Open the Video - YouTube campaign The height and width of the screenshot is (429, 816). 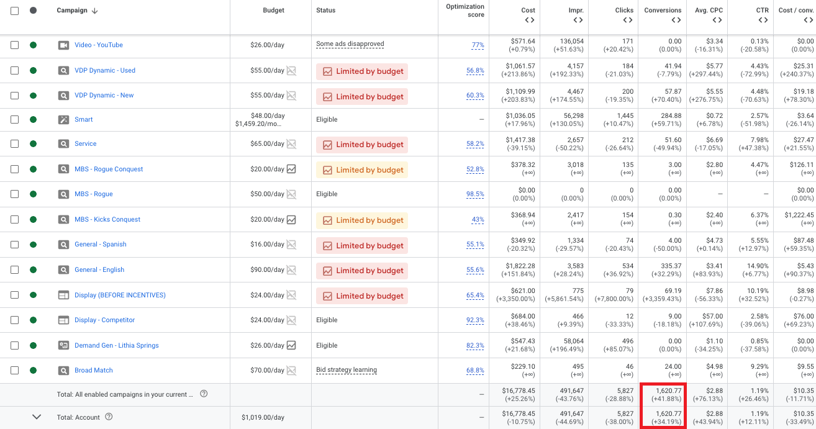click(99, 45)
